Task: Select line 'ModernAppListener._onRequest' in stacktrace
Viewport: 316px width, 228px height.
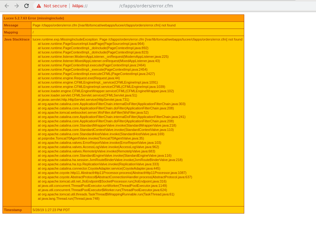Action: [x=103, y=57]
